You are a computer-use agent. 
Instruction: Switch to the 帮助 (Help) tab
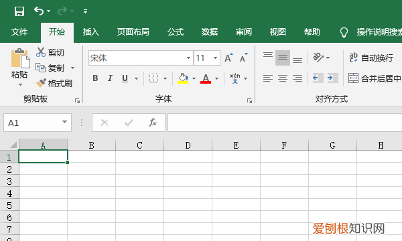pyautogui.click(x=312, y=32)
